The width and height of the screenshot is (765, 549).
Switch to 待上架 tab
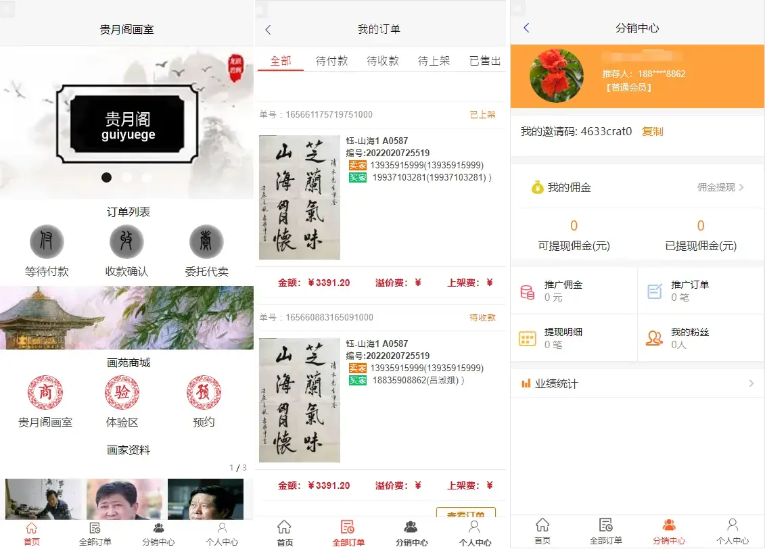(434, 61)
